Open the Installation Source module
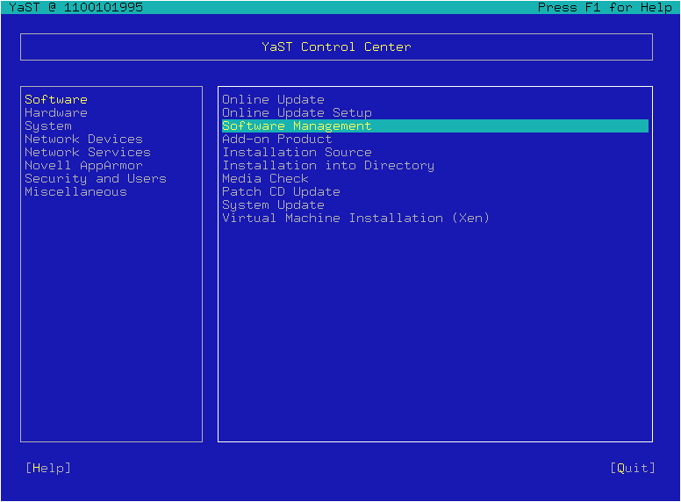 [297, 152]
